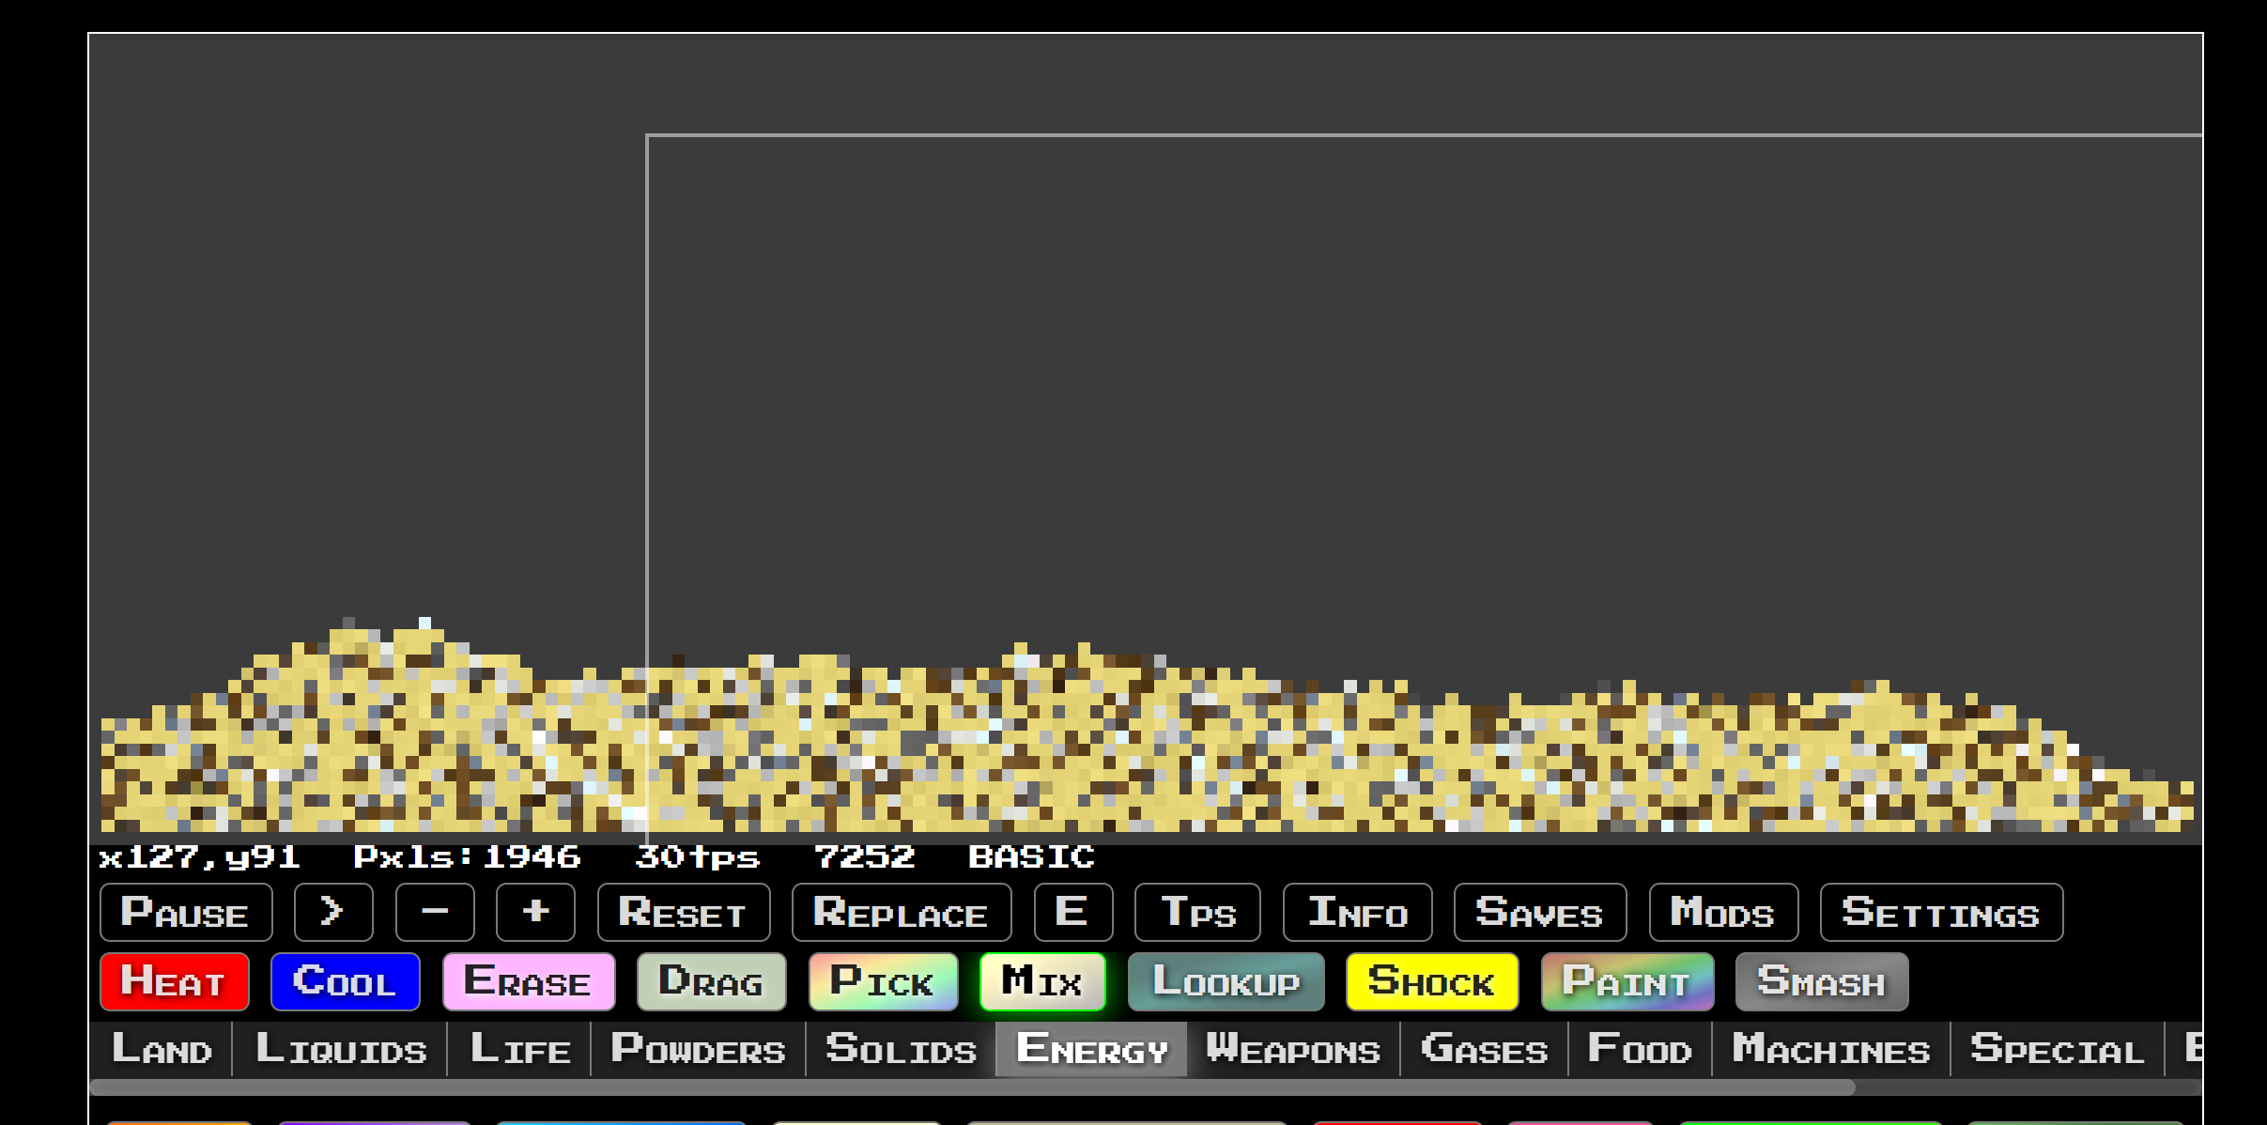The image size is (2267, 1125).
Task: Select the Mix tool
Action: point(1041,982)
